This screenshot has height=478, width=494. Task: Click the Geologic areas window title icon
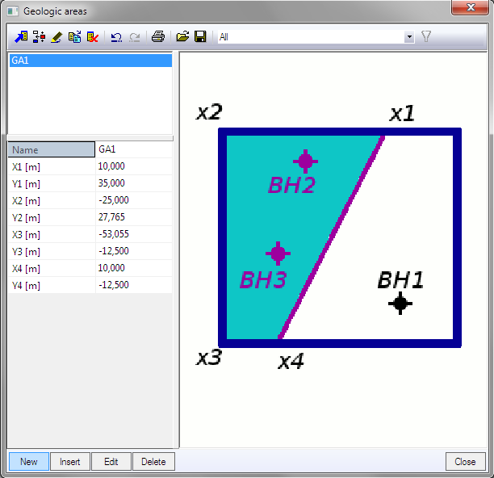[13, 11]
